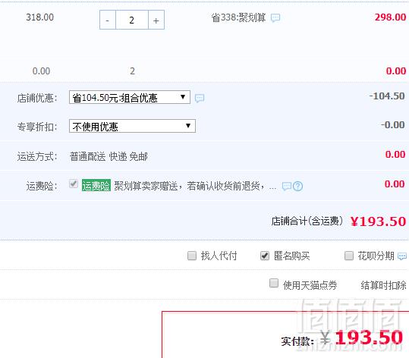409x358 pixels.
Task: Click the 普通配送 快递 免邮 shipping method text
Action: pos(109,156)
